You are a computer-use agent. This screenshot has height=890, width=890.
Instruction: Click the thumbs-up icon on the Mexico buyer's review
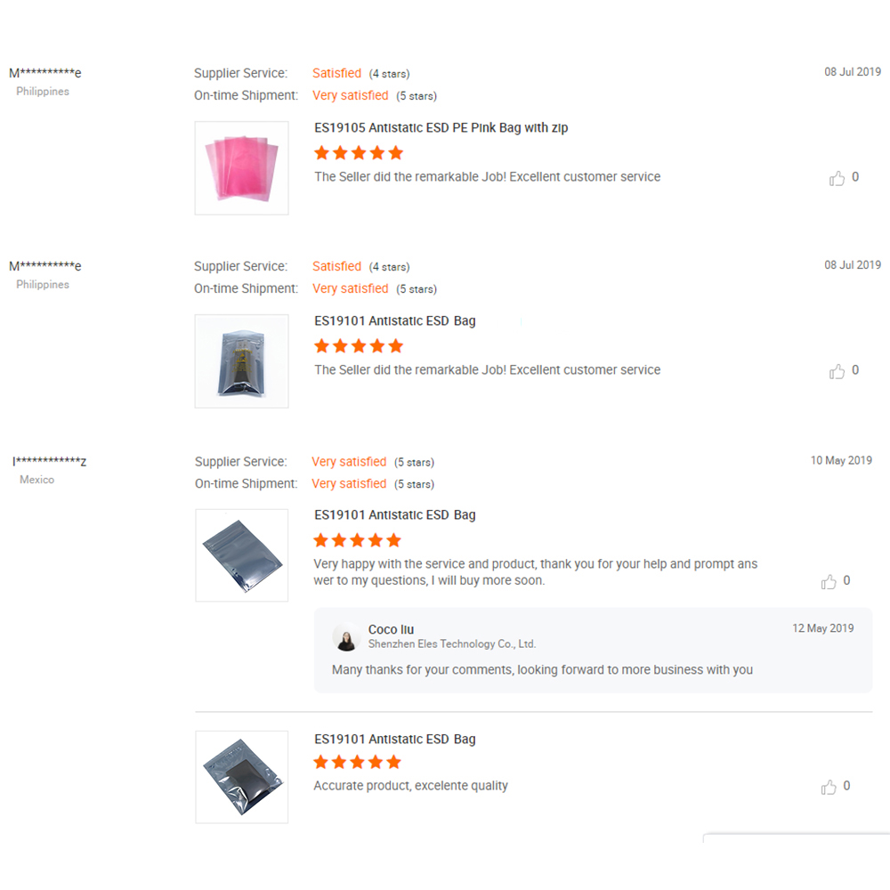(828, 580)
